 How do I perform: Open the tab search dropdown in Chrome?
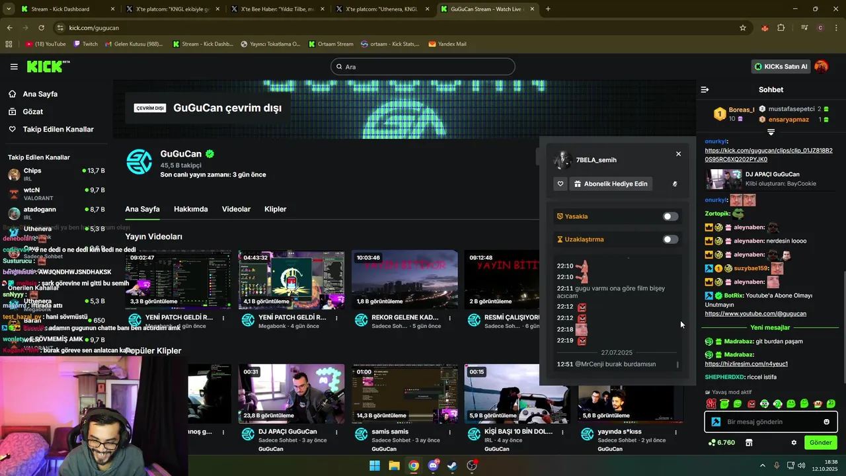[x=9, y=9]
